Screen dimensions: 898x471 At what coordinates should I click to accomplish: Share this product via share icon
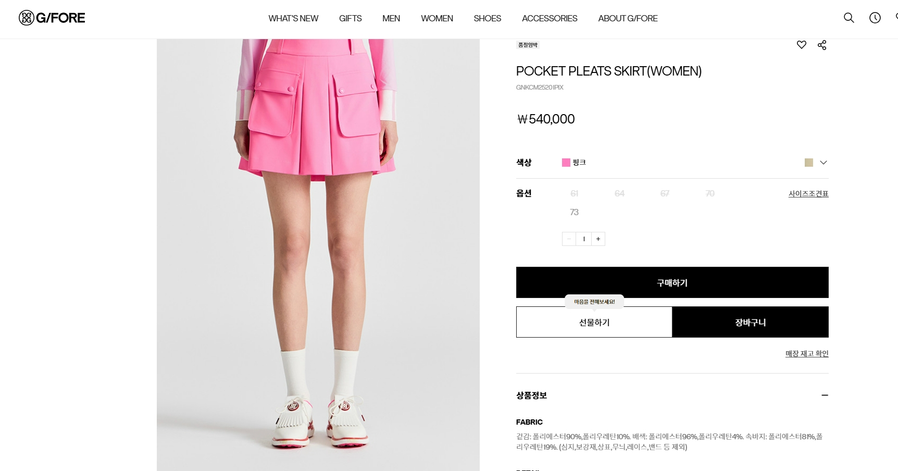click(x=821, y=45)
